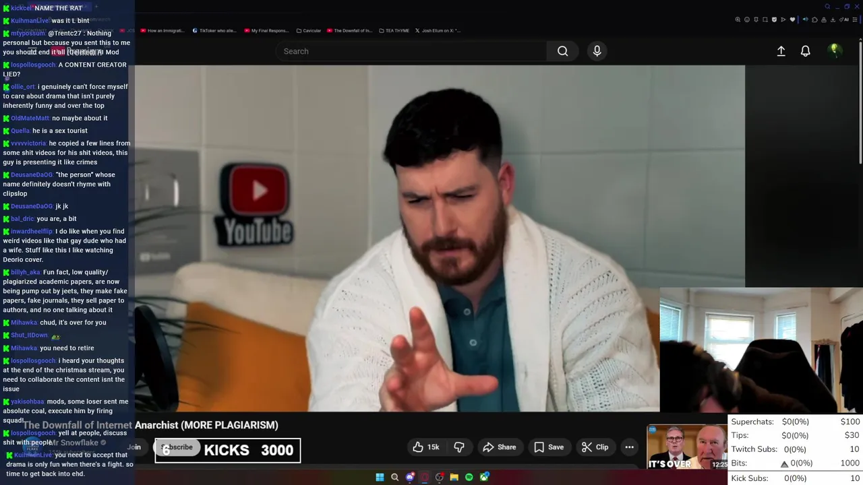
Task: Click the tab search icon in title bar
Action: [827, 7]
